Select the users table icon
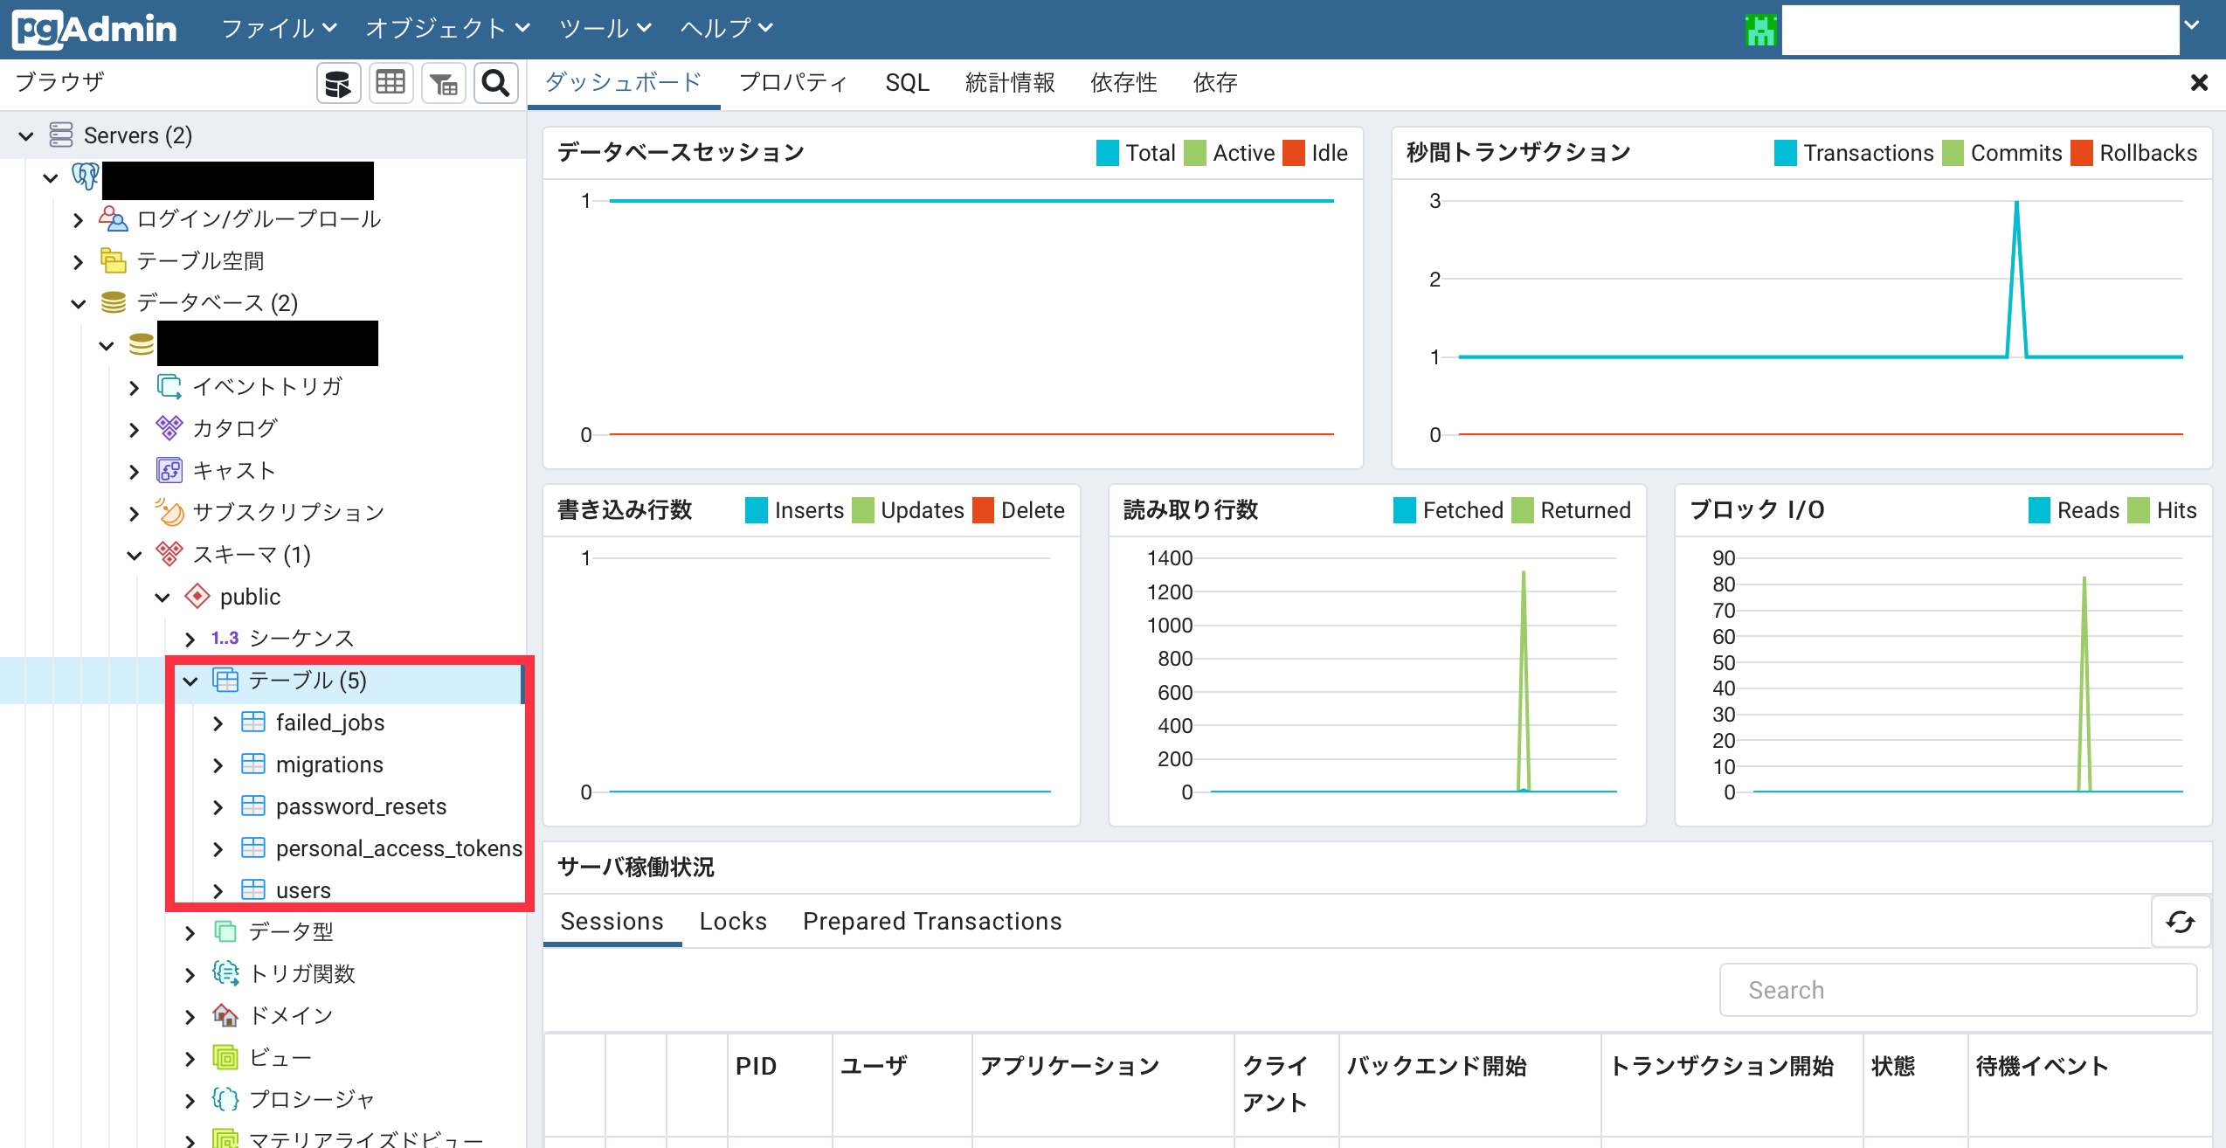2226x1148 pixels. pyautogui.click(x=253, y=890)
